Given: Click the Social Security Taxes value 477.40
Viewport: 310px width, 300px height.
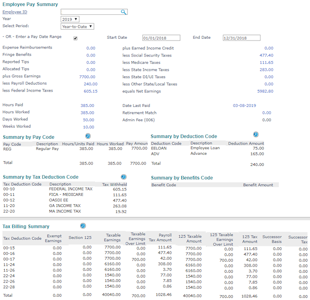Looking at the screenshot, I should 266,55.
